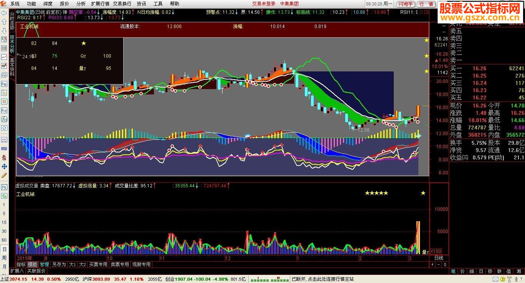Click the 扩展∧ expander button
525x283 pixels.
17,271
